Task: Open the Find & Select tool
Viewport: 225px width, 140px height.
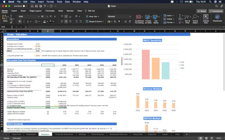Action: 195,19
